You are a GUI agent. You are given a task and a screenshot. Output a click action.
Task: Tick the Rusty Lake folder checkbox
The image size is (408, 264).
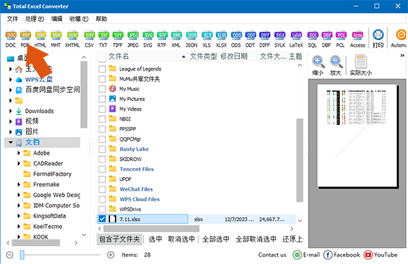102,149
